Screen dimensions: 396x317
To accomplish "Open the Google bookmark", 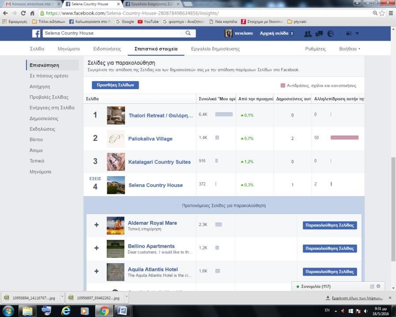I will click(x=125, y=22).
